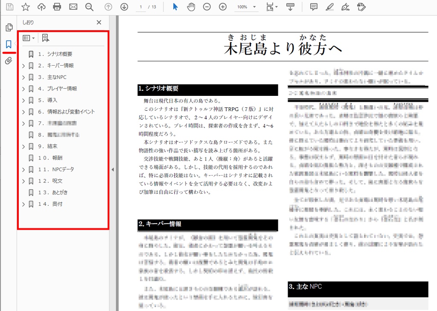Open the page thumbnails panel
This screenshot has width=437, height=311.
pos(9,27)
